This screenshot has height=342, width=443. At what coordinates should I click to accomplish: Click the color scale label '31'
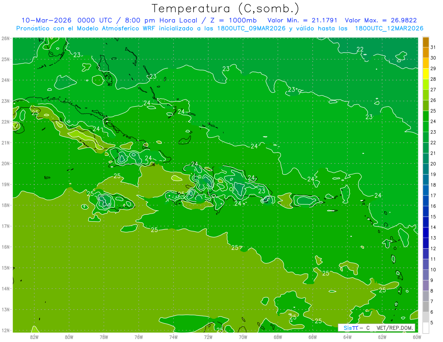click(x=433, y=47)
